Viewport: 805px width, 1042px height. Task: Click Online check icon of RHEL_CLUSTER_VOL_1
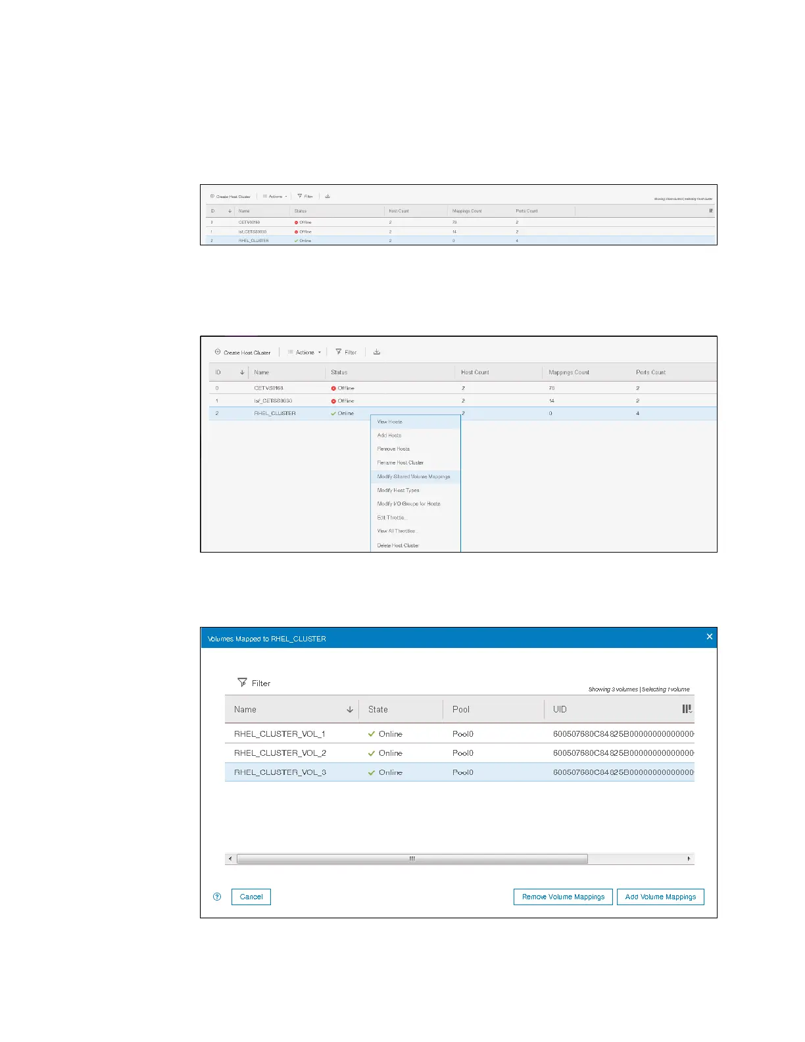(372, 734)
